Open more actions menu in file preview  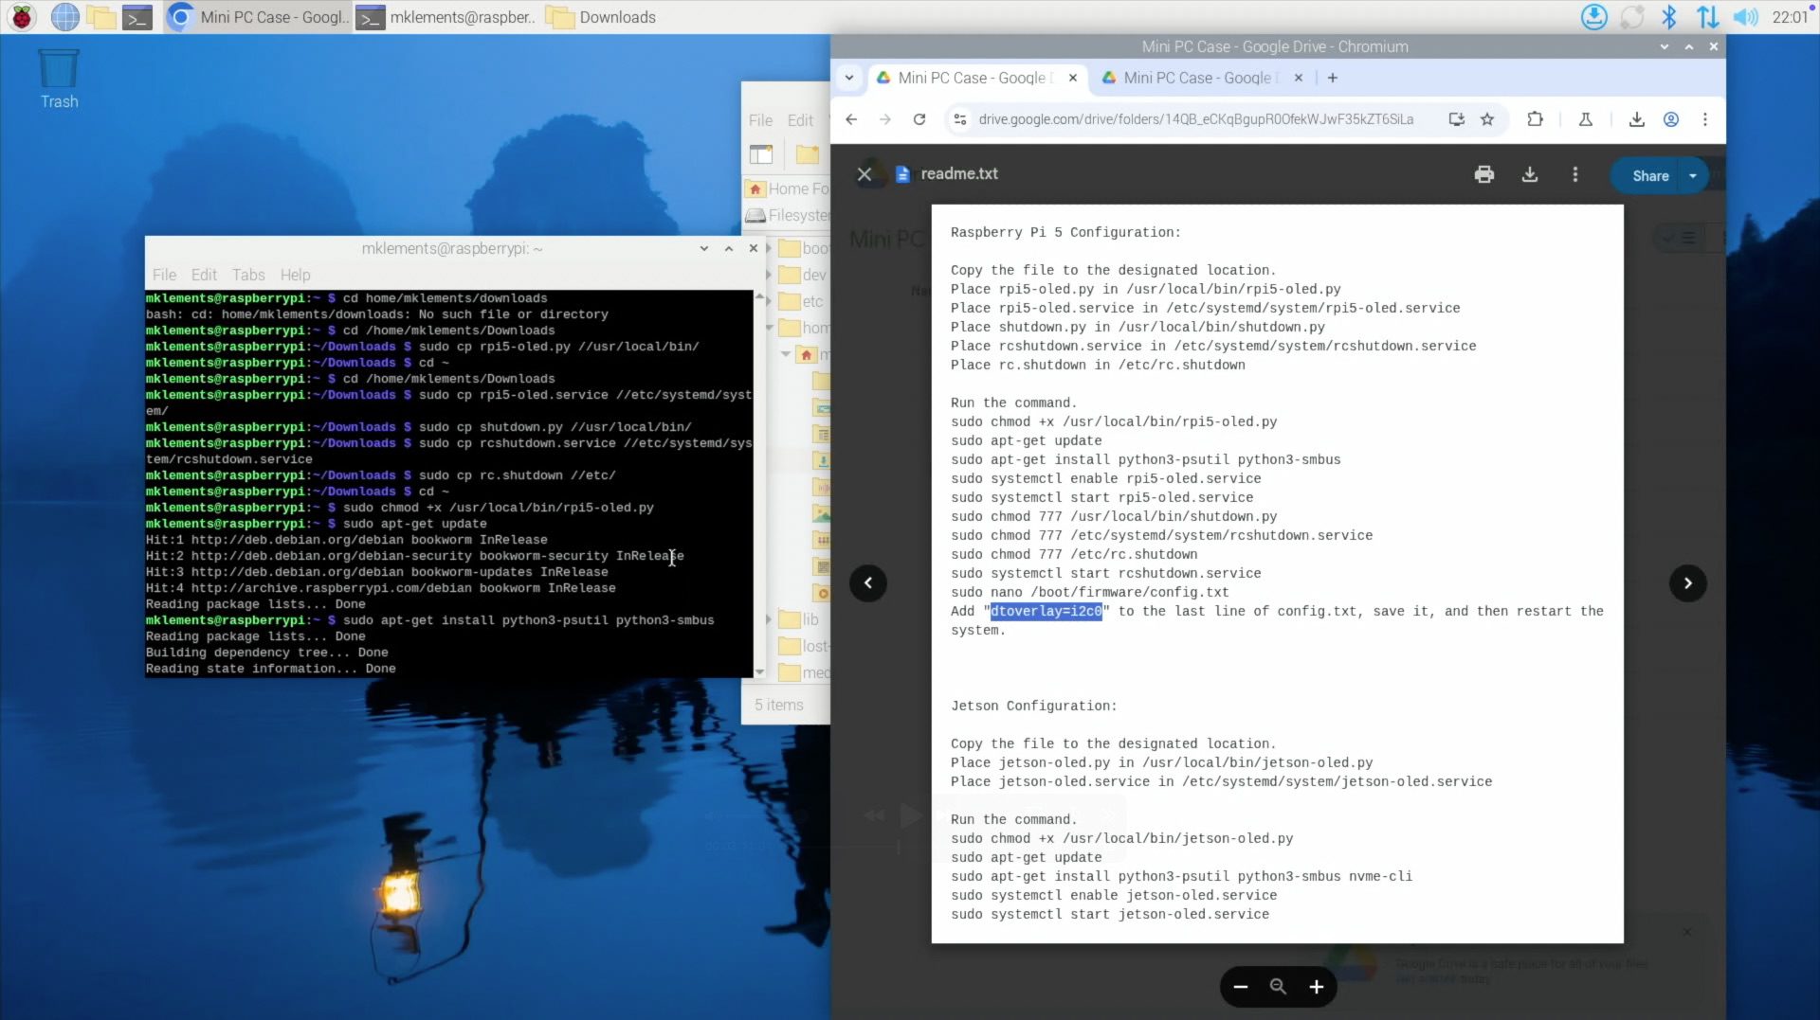pyautogui.click(x=1575, y=174)
